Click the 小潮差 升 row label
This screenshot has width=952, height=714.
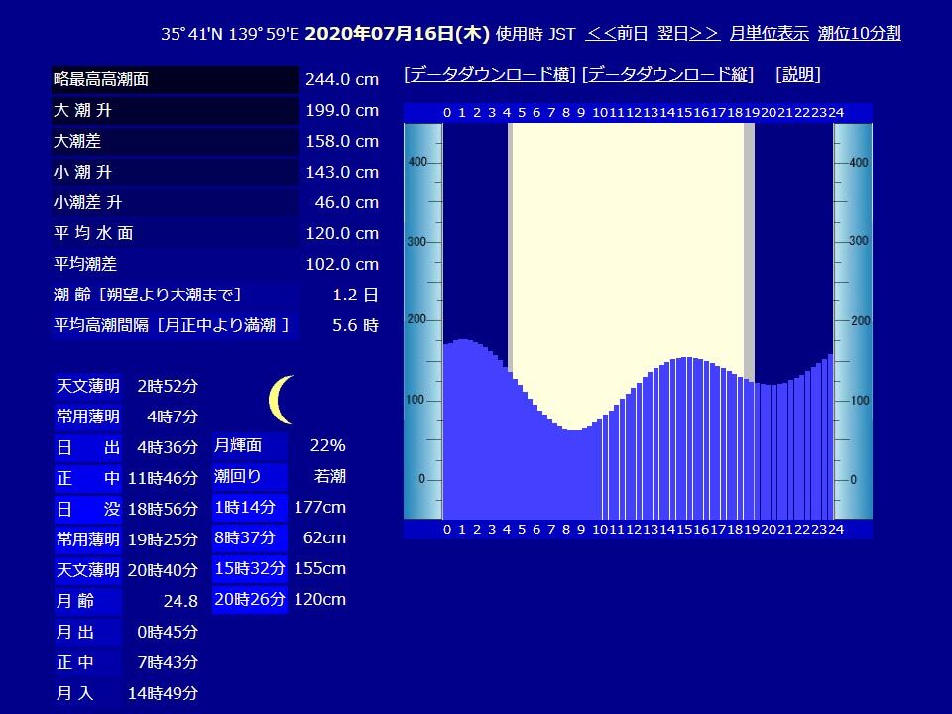click(176, 202)
